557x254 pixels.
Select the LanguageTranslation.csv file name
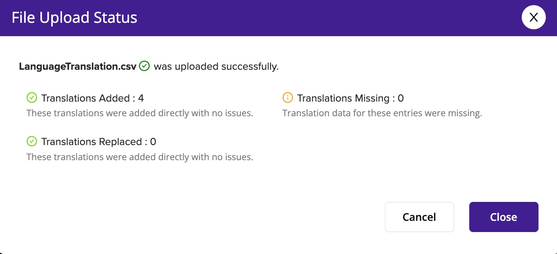click(x=78, y=67)
